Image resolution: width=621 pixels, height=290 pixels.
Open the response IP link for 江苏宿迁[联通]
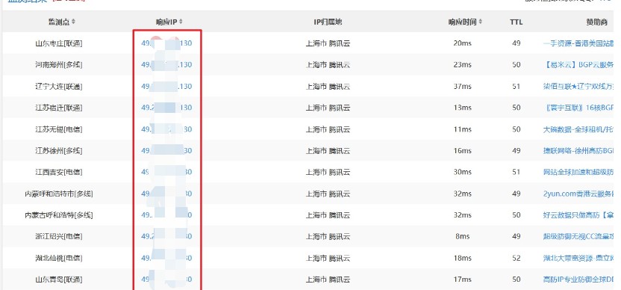point(166,108)
